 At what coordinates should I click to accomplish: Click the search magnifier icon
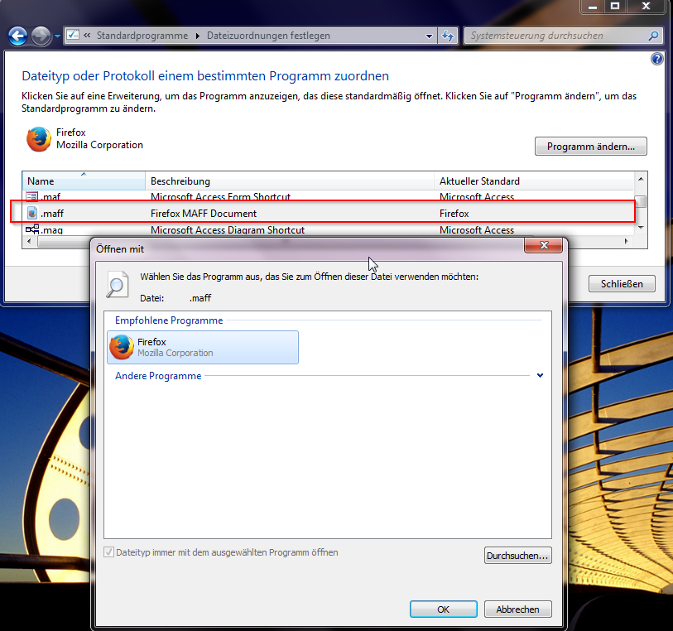653,36
